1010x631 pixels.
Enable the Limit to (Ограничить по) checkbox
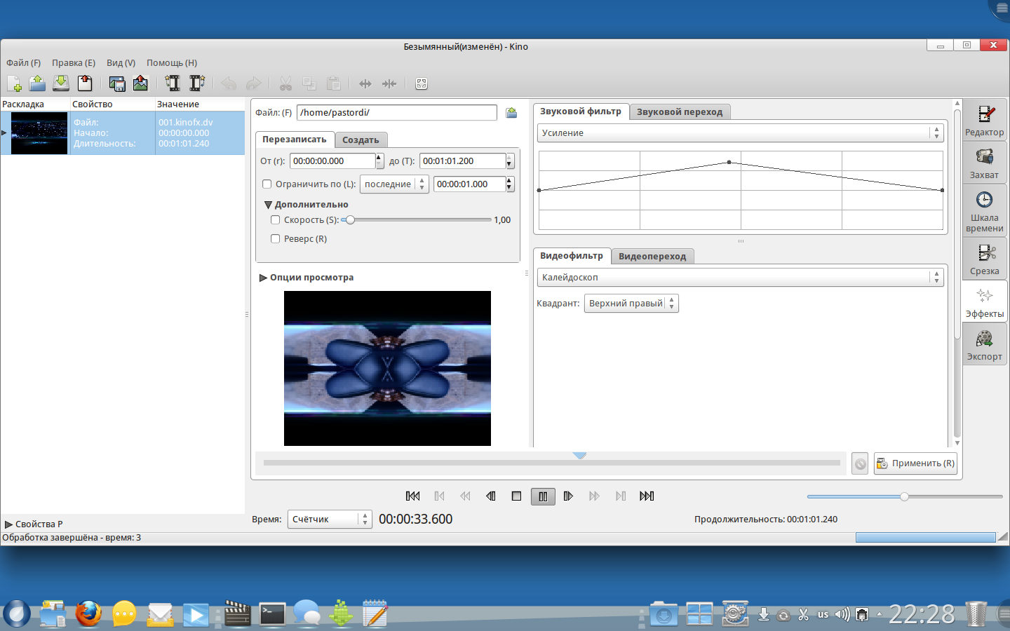click(x=267, y=184)
